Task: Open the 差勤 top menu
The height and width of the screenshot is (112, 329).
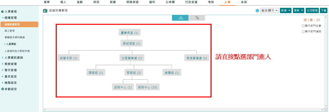Action: (x=80, y=2)
